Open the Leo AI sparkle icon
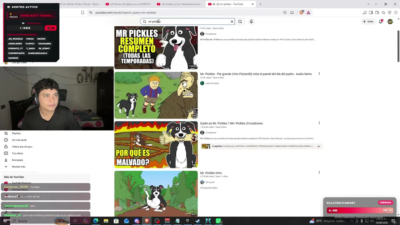Viewport: 400px width, 225px height. (383, 12)
